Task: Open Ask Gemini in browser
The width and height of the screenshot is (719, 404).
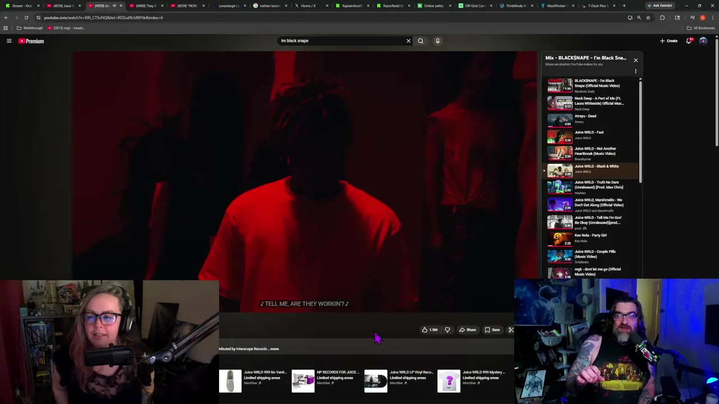Action: point(659,6)
